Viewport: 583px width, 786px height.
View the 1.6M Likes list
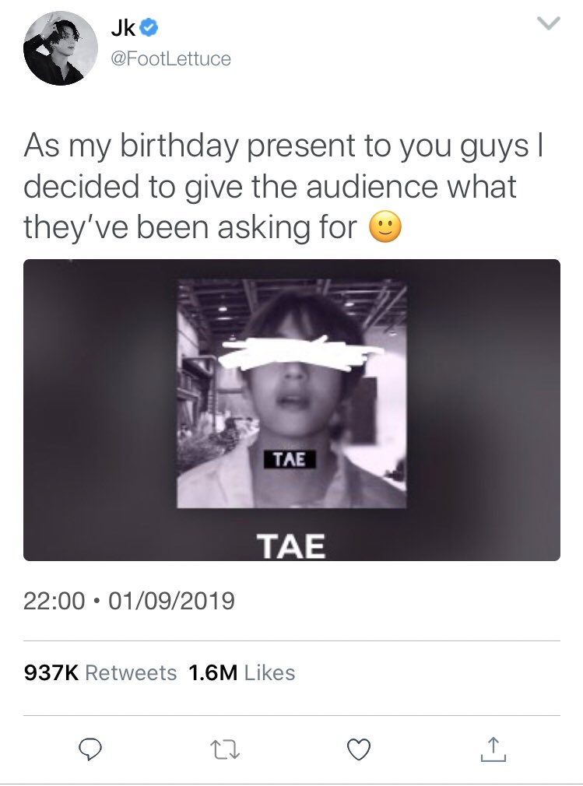241,672
